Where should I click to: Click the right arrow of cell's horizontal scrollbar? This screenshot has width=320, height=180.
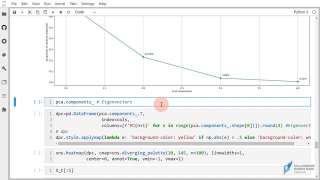(308, 143)
